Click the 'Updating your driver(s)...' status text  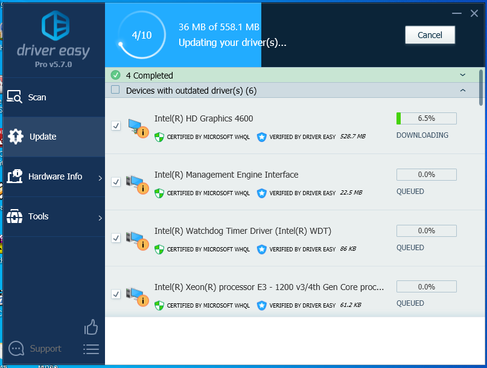[232, 43]
